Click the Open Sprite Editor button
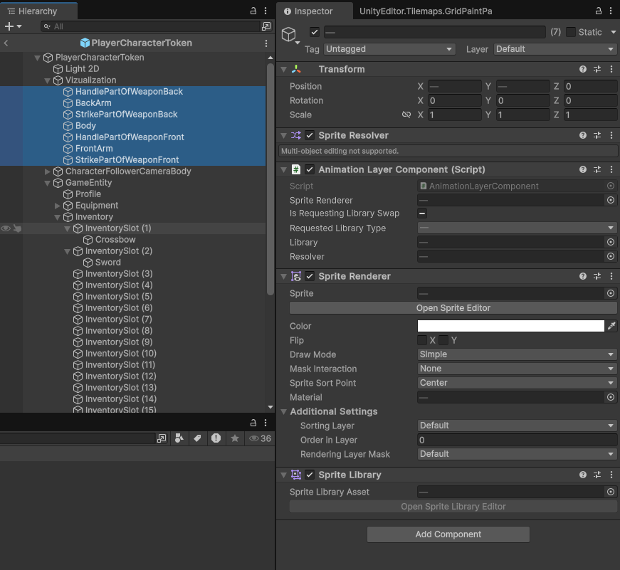 pos(453,307)
